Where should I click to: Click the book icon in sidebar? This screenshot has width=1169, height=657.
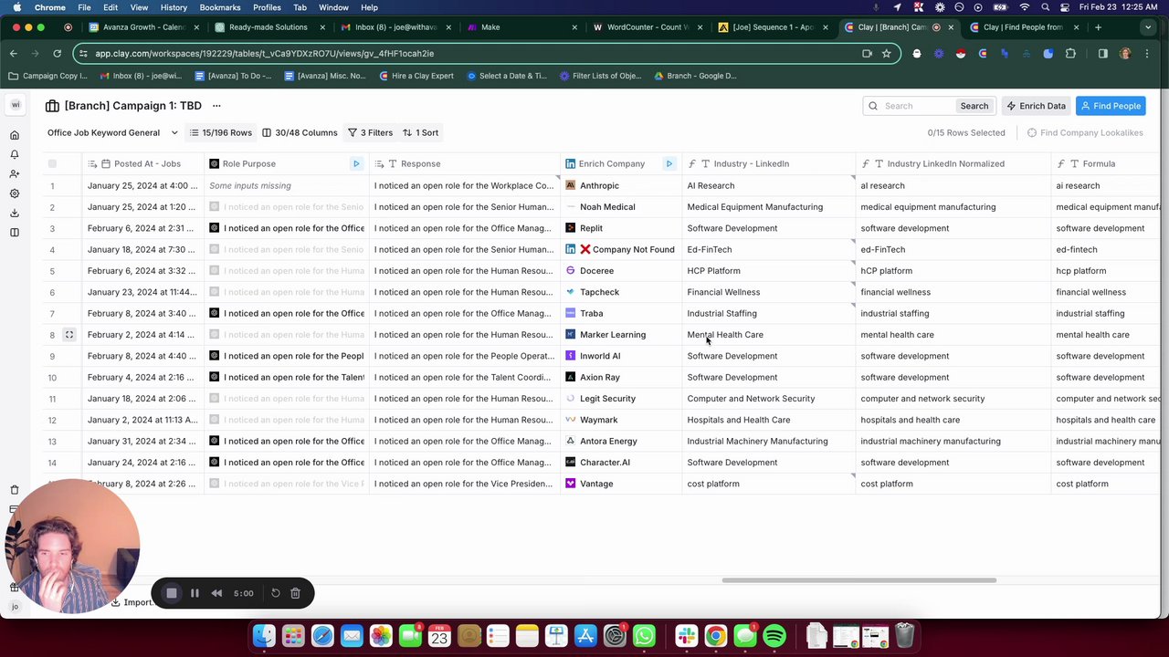15,232
